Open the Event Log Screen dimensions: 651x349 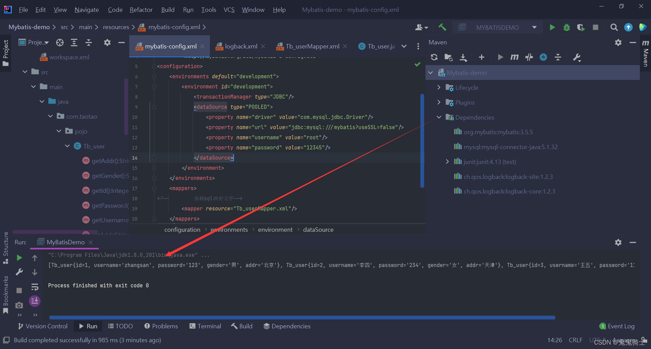[x=617, y=326]
